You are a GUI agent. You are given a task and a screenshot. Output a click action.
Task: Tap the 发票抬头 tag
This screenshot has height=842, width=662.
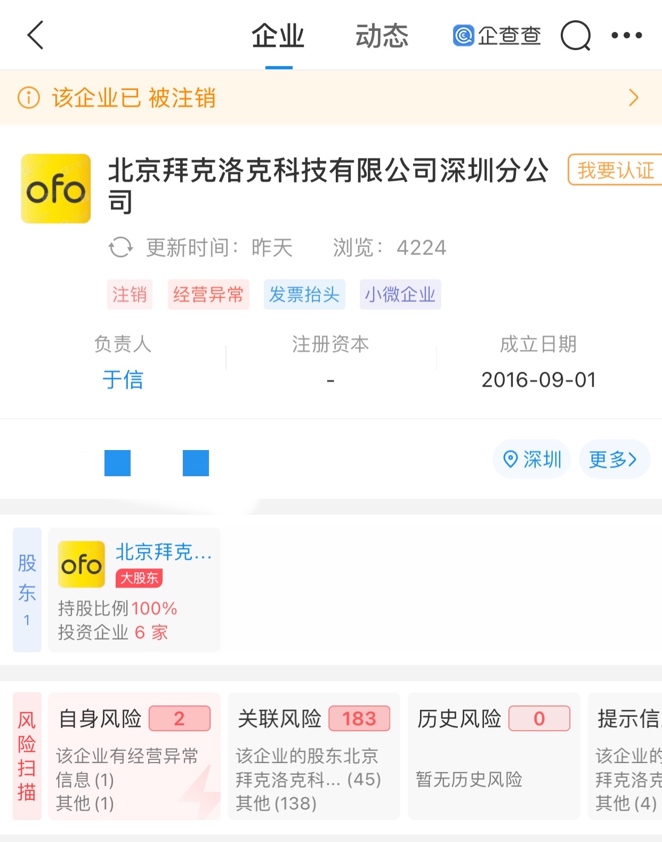304,294
